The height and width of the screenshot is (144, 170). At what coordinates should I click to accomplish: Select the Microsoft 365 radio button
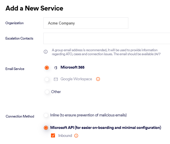pos(47,68)
